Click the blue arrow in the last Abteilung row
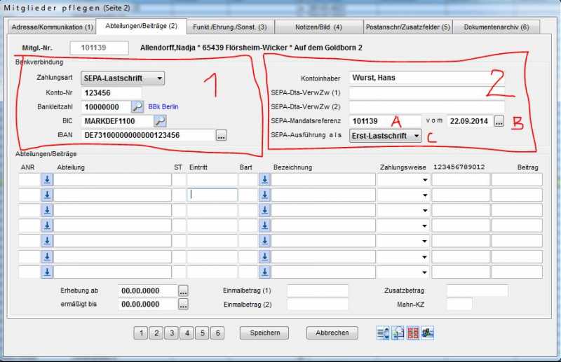 tap(47, 272)
